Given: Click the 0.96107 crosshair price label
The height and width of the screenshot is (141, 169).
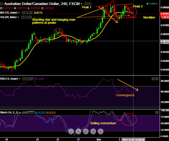Looking at the screenshot, I should coord(164,41).
